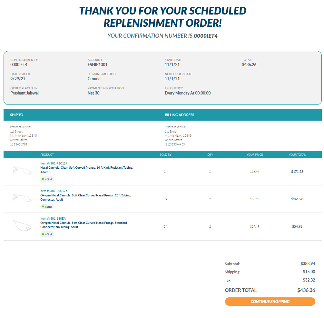Click the Ship To header

(17, 115)
